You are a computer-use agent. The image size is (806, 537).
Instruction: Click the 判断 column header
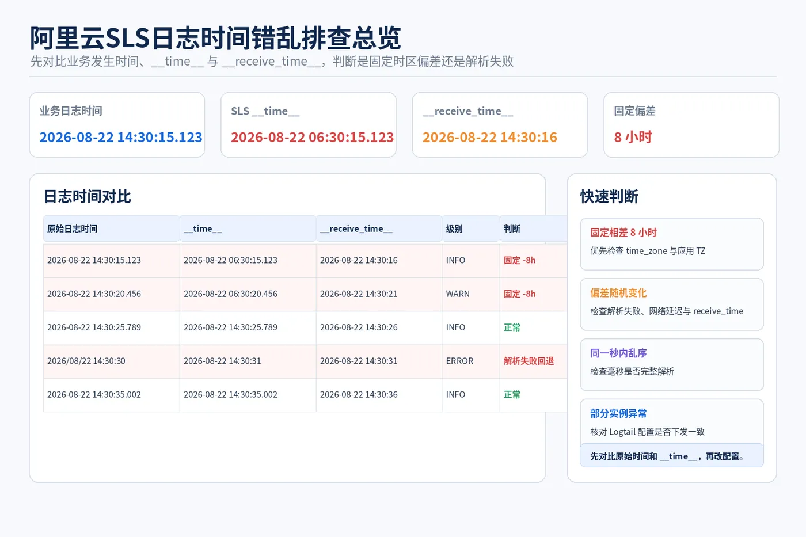(534, 228)
